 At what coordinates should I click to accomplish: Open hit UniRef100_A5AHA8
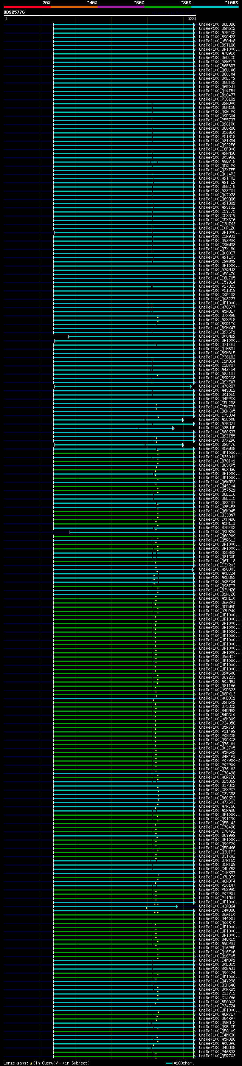coord(217,41)
